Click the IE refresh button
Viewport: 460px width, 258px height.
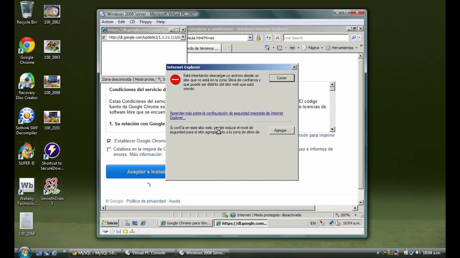(268, 38)
